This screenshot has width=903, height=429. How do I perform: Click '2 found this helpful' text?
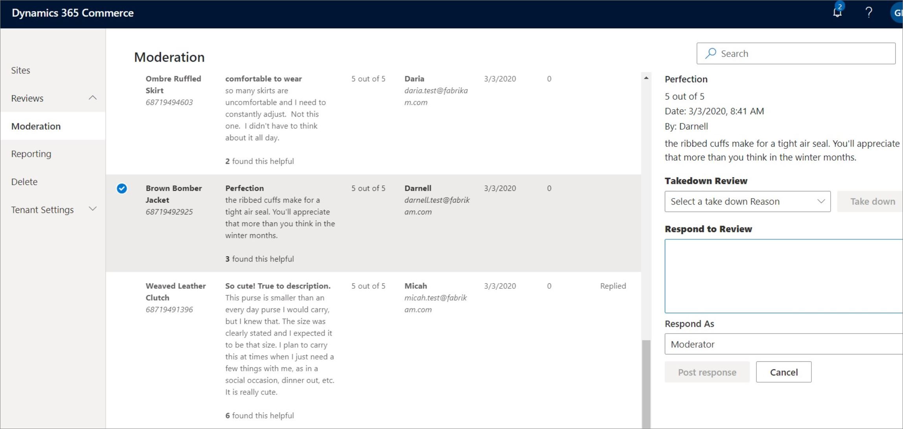pos(259,161)
